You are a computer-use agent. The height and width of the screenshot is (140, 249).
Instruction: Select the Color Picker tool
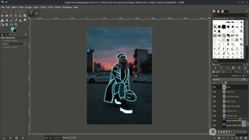point(11,24)
